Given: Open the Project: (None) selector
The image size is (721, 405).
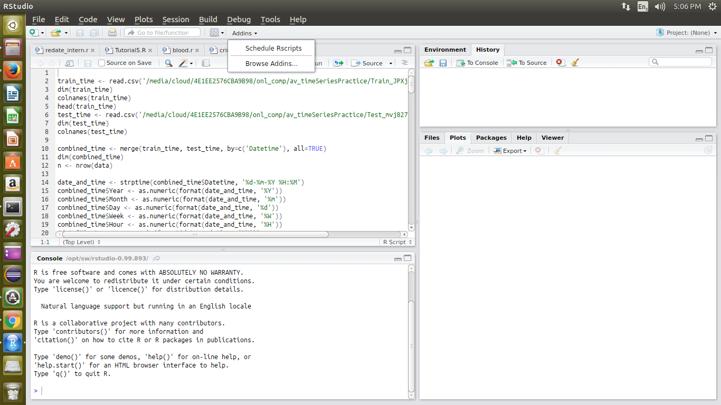Looking at the screenshot, I should tap(685, 32).
